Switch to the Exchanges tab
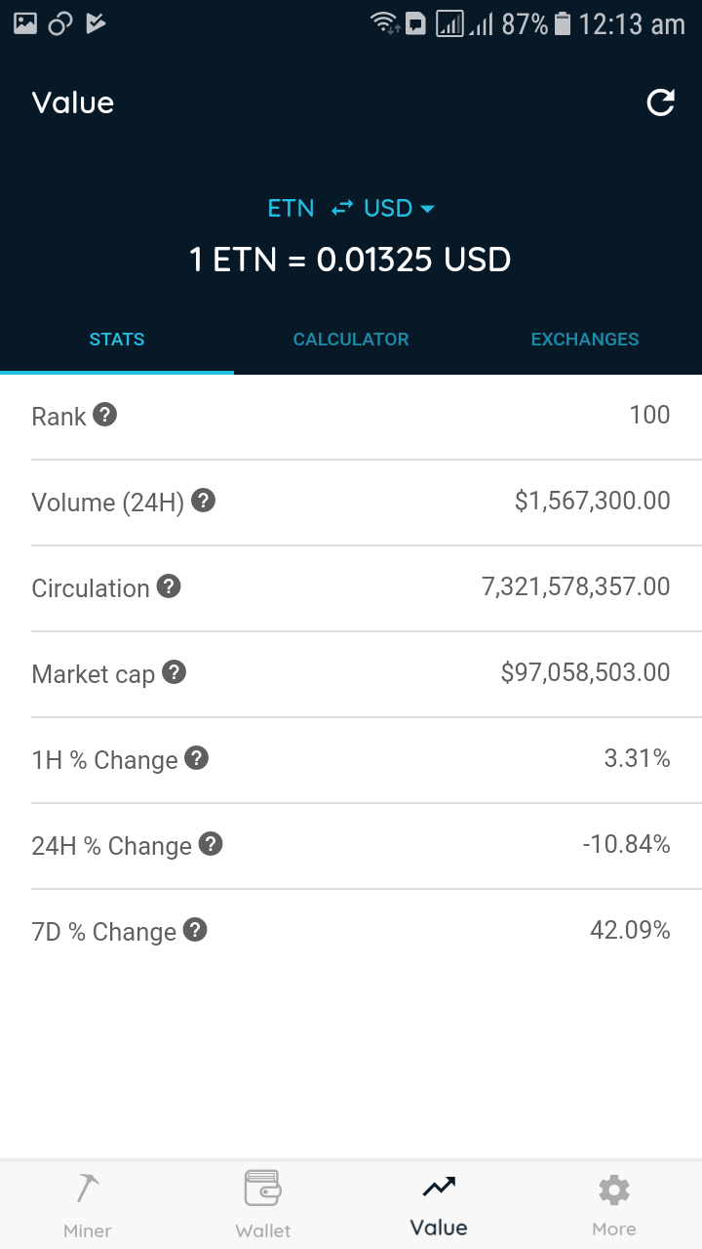This screenshot has width=702, height=1249. pos(585,340)
